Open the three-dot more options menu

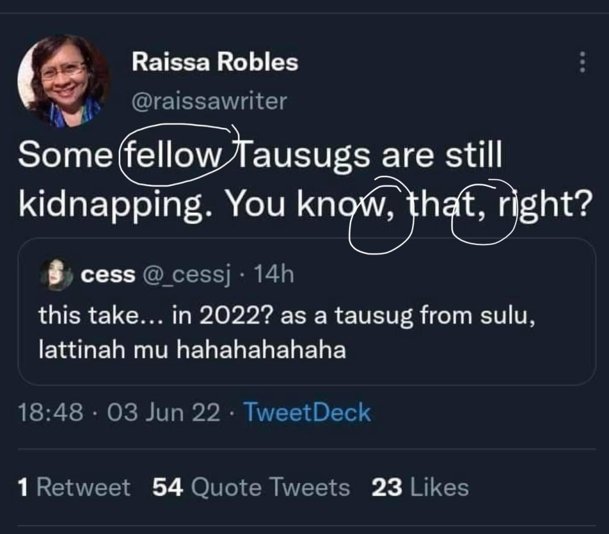point(583,63)
